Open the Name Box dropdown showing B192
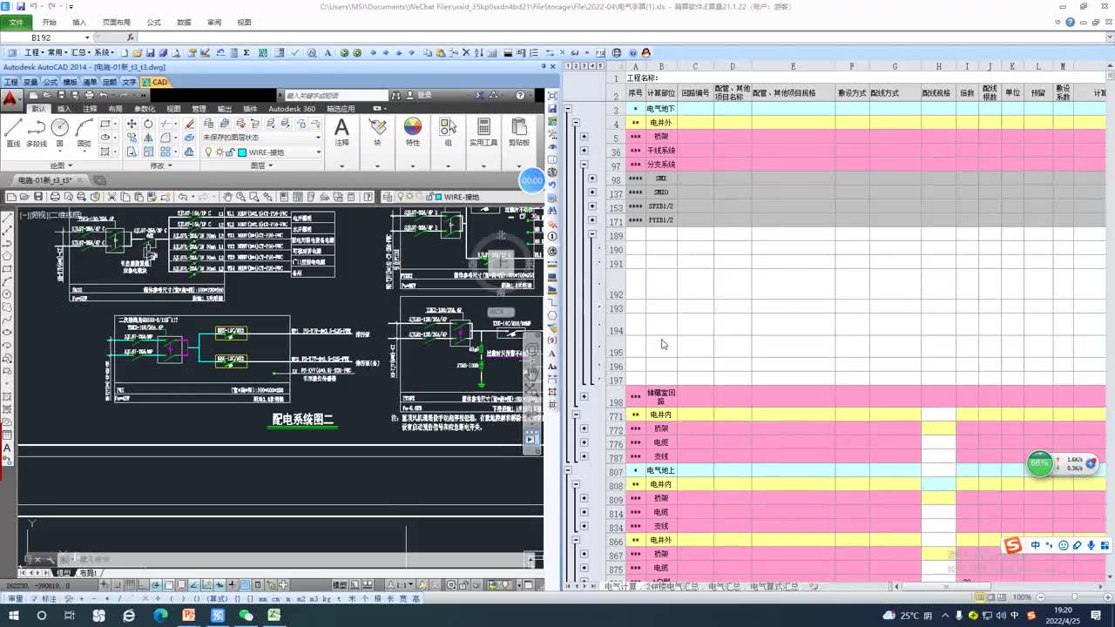 pos(87,37)
